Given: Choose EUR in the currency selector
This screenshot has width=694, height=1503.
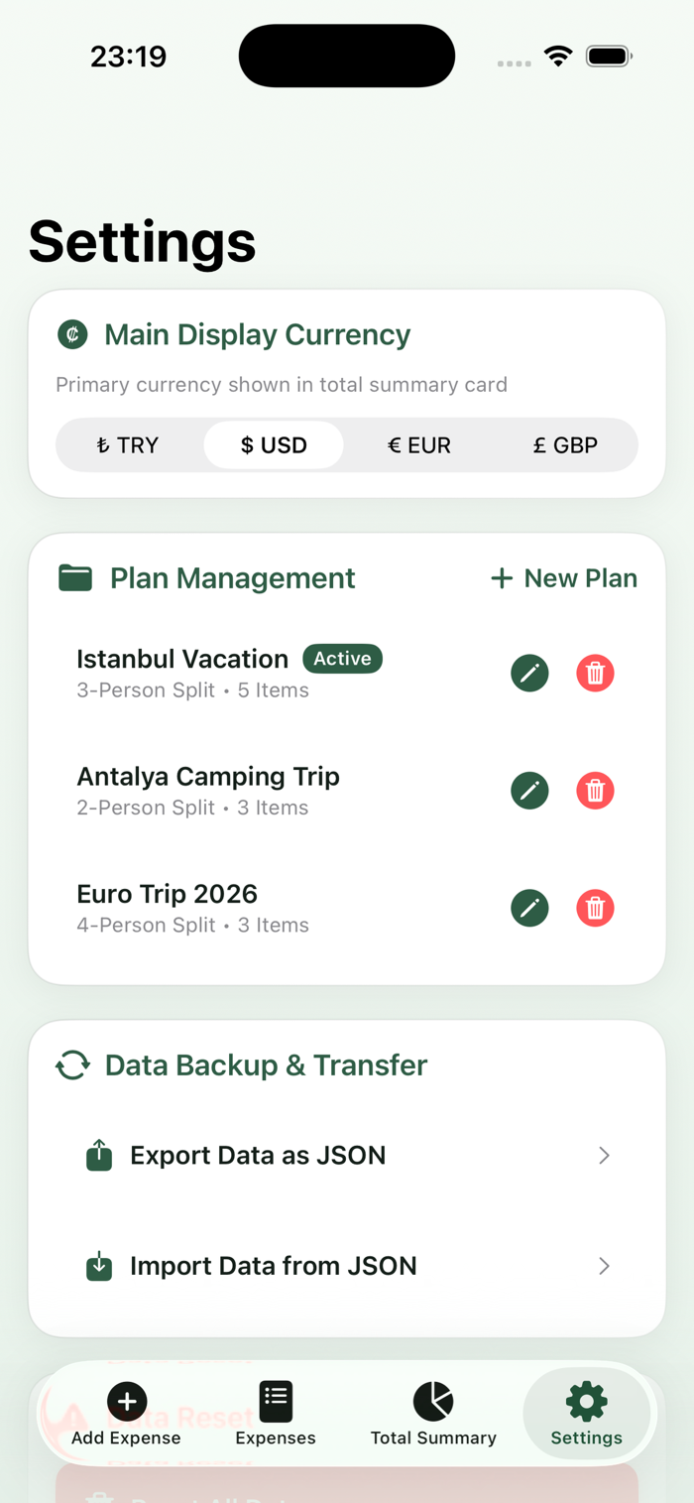Looking at the screenshot, I should (419, 445).
